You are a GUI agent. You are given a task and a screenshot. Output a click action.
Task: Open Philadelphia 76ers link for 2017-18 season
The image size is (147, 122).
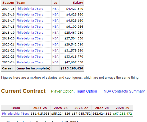pyautogui.click(x=30, y=27)
